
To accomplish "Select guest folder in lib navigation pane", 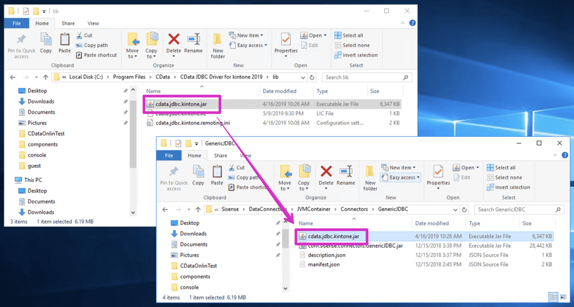I will pyautogui.click(x=29, y=166).
